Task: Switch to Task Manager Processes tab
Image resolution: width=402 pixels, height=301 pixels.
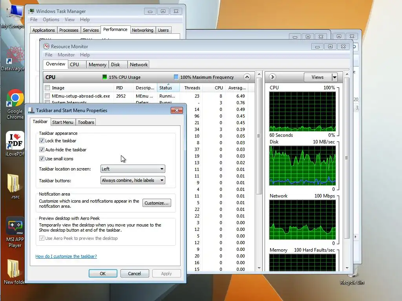Action: [69, 30]
